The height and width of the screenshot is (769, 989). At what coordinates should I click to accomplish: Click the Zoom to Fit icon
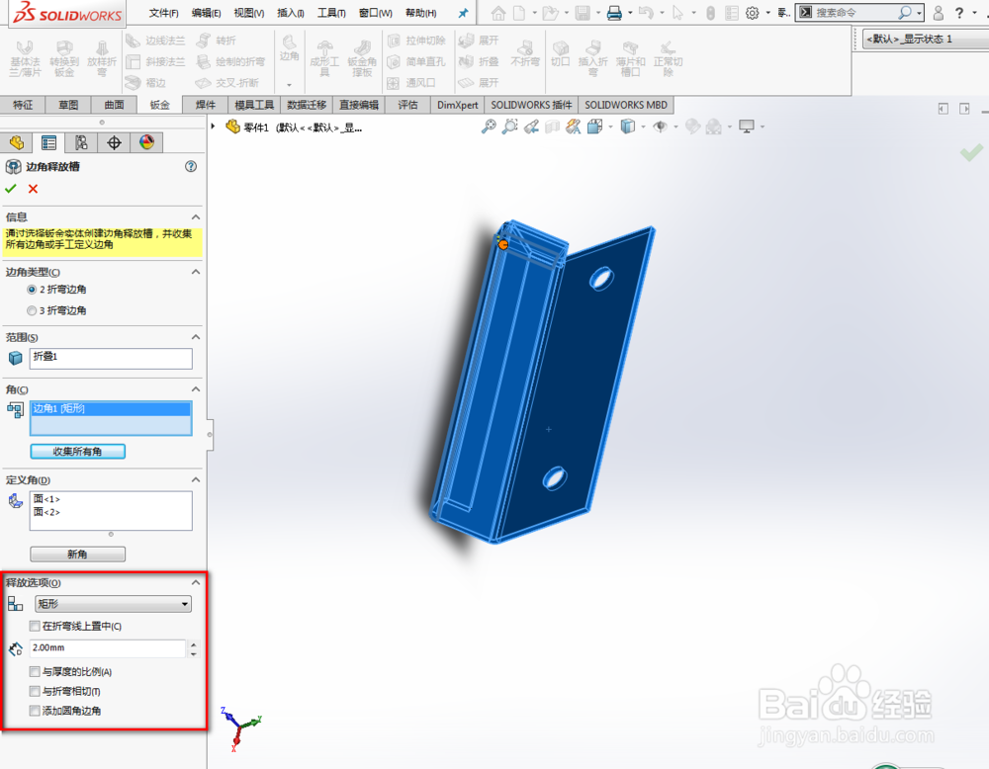click(489, 127)
